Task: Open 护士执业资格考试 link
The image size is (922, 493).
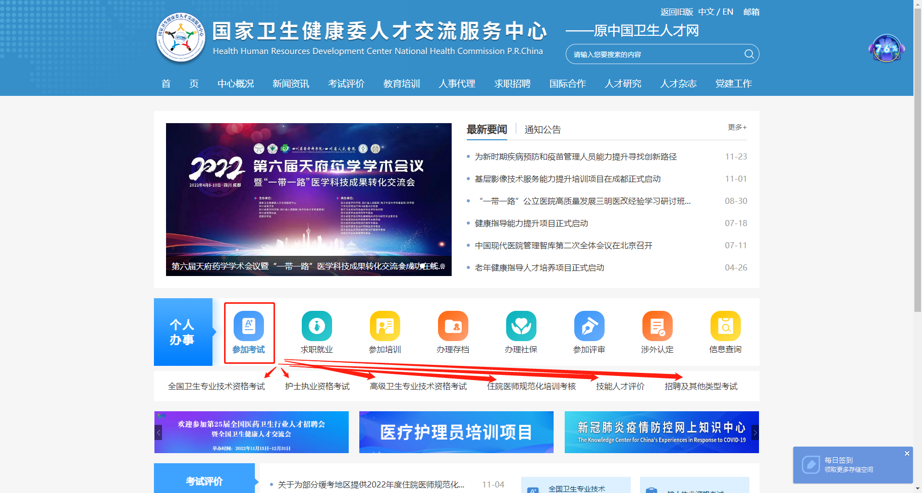Action: (x=317, y=387)
